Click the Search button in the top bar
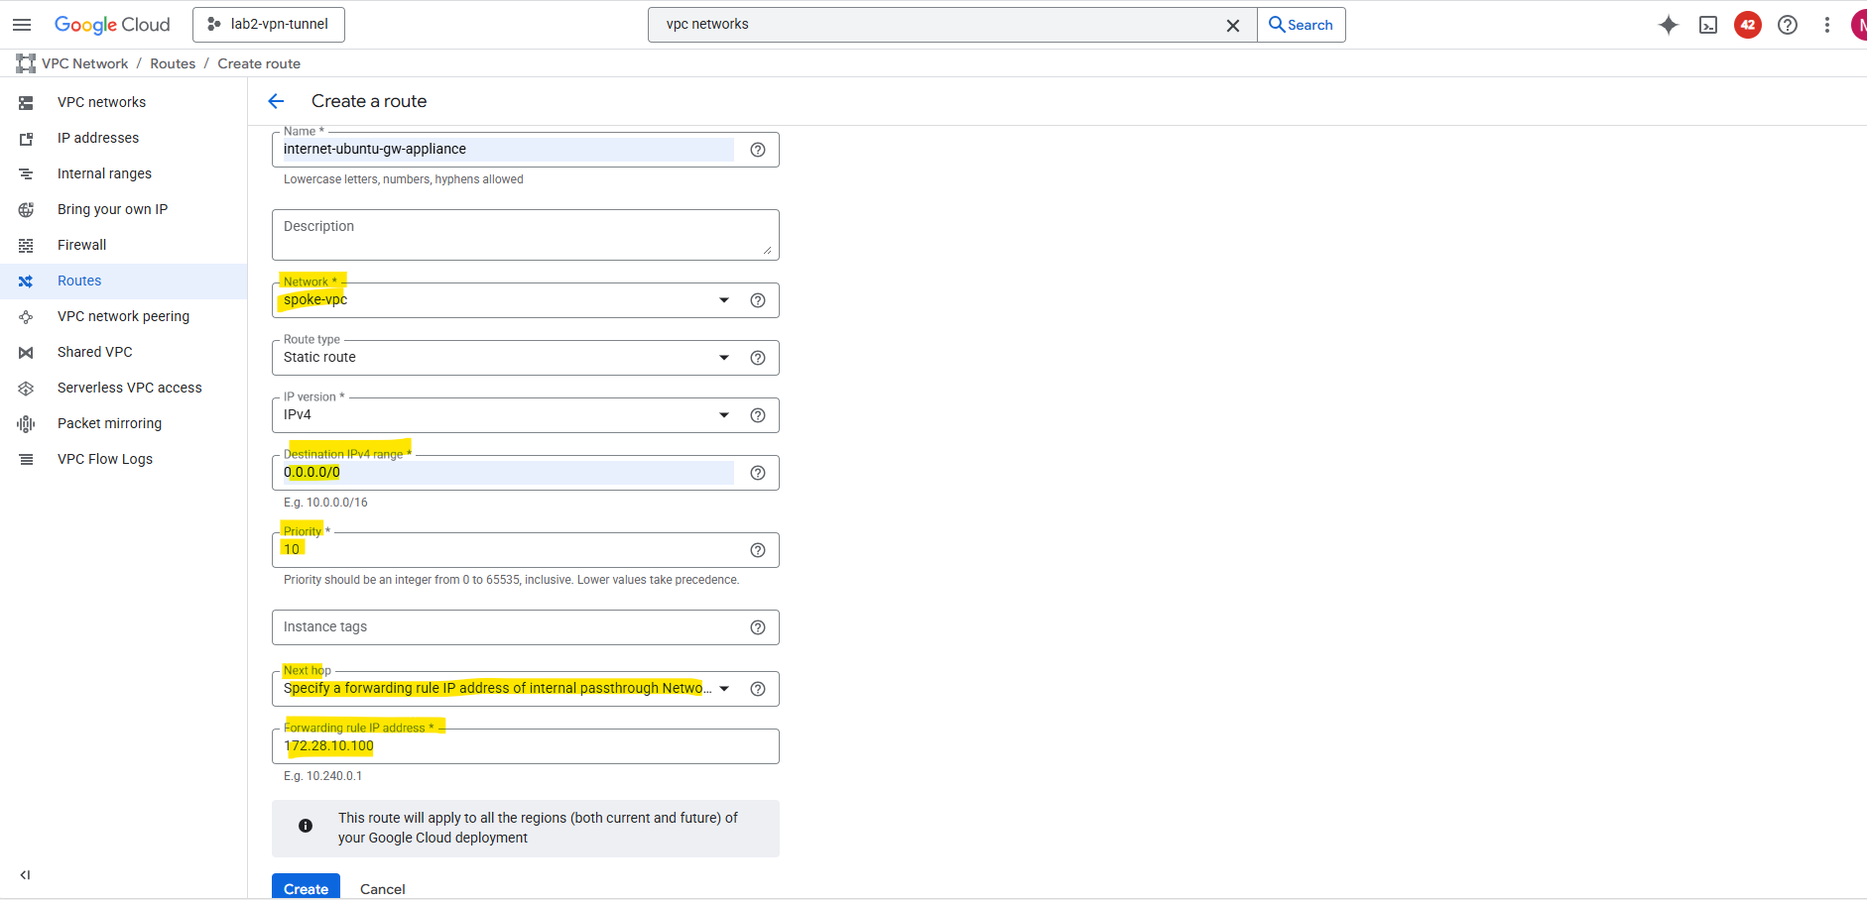1867x900 pixels. point(1302,25)
